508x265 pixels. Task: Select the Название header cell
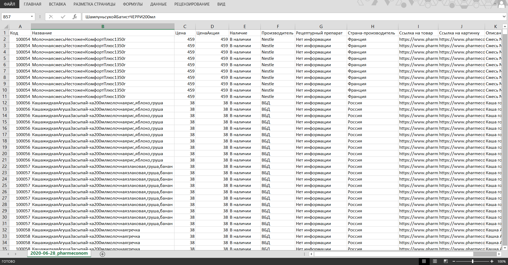coord(103,33)
